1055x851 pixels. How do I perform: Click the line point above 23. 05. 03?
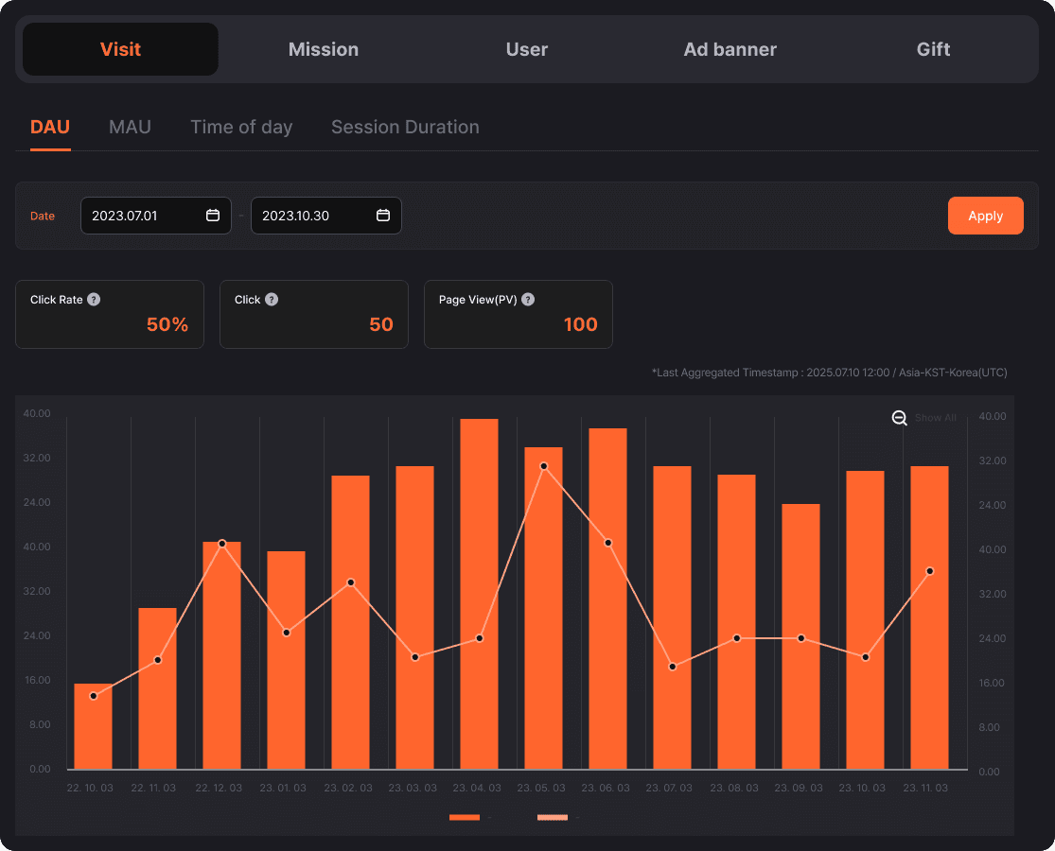(544, 466)
